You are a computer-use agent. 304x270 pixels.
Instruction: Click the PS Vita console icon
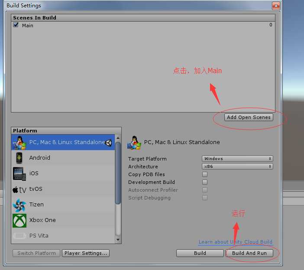click(19, 236)
